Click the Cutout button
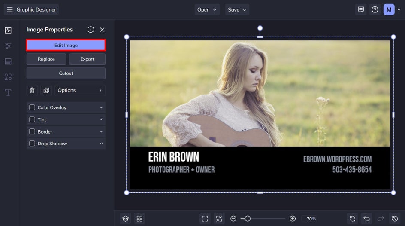Image resolution: width=405 pixels, height=226 pixels. click(x=66, y=73)
